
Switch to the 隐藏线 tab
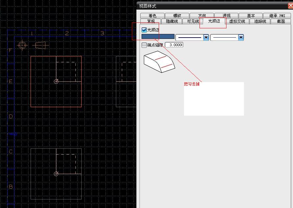coord(172,21)
